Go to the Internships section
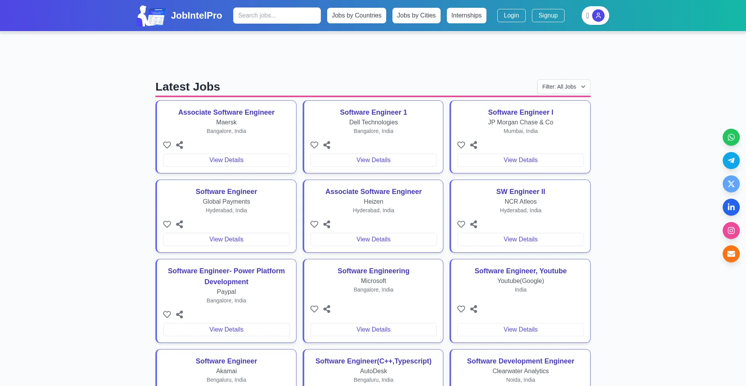746x386 pixels. (466, 16)
